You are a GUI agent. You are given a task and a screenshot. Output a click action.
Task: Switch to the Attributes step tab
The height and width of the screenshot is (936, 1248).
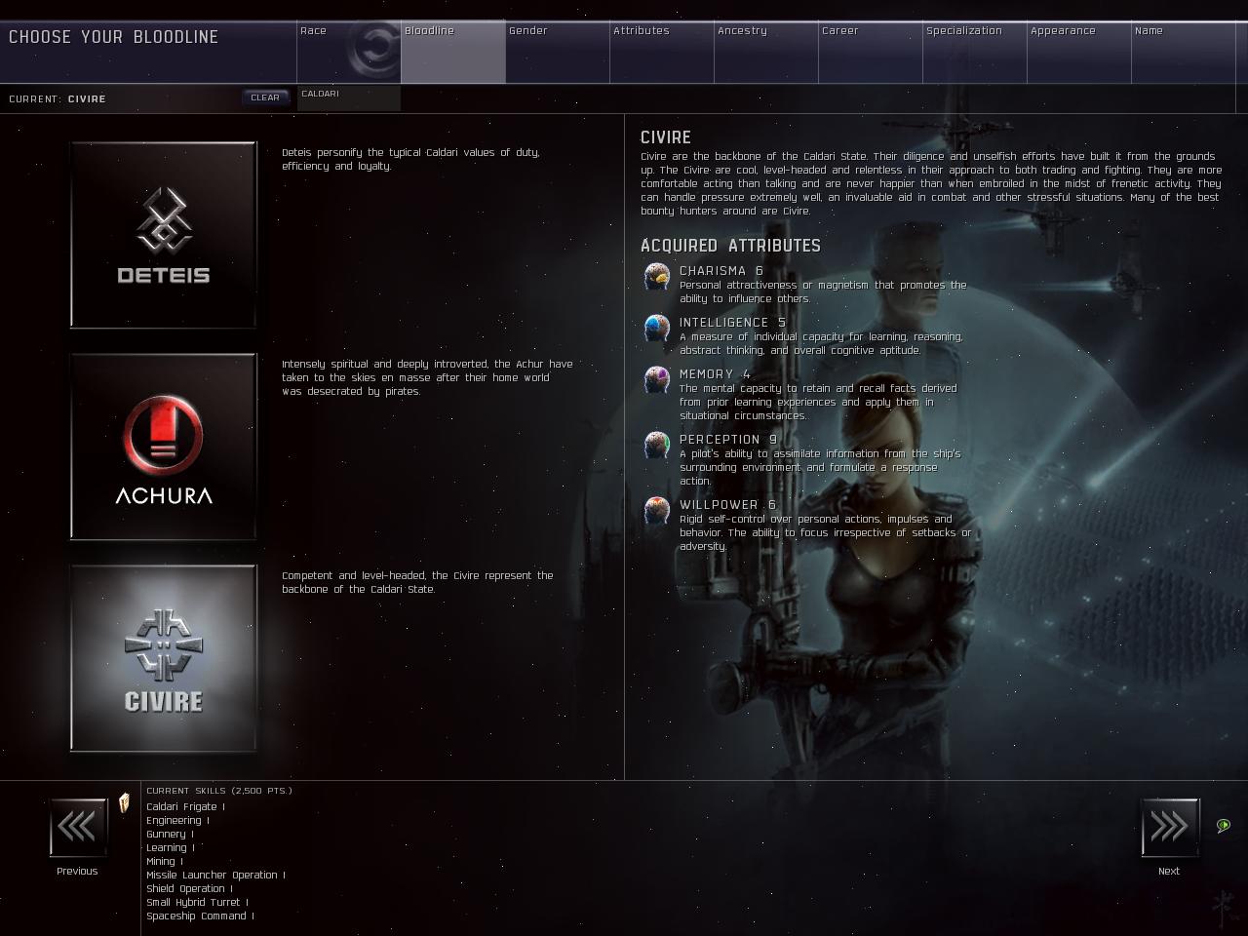click(x=662, y=52)
